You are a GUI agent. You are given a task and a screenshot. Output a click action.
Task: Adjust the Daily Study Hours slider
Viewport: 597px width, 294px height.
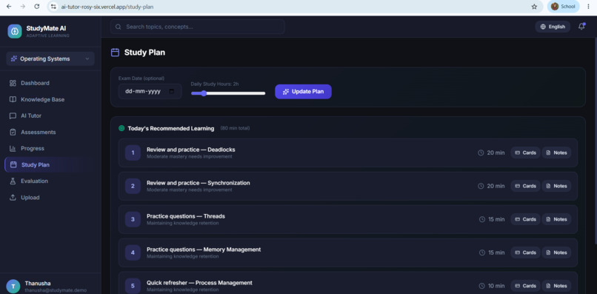point(228,93)
